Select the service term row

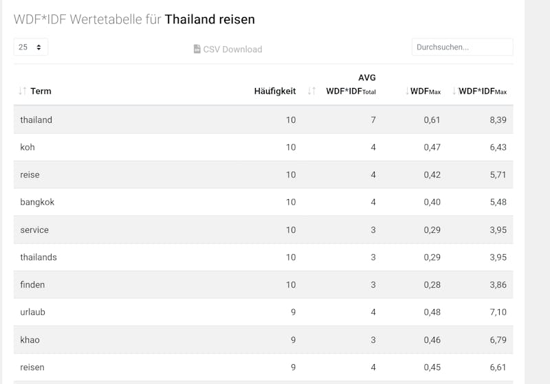click(x=263, y=230)
